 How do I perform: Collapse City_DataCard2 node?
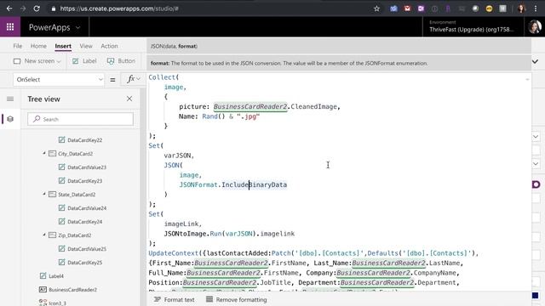coord(44,153)
